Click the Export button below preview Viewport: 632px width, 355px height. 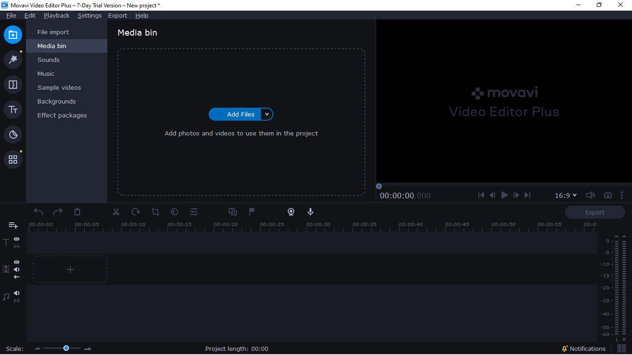595,212
